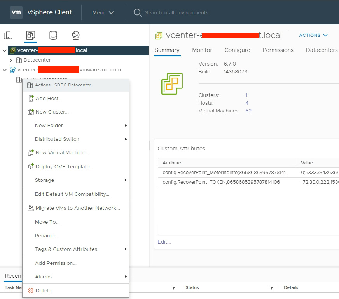Switch to the Datacenters tab
This screenshot has height=299, width=339.
[322, 50]
